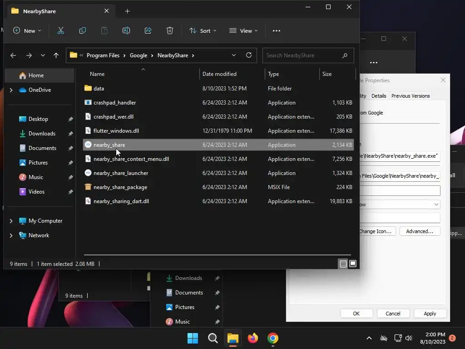Screen dimensions: 465x349
Task: Click the Advanced... button in Properties
Action: pyautogui.click(x=420, y=231)
